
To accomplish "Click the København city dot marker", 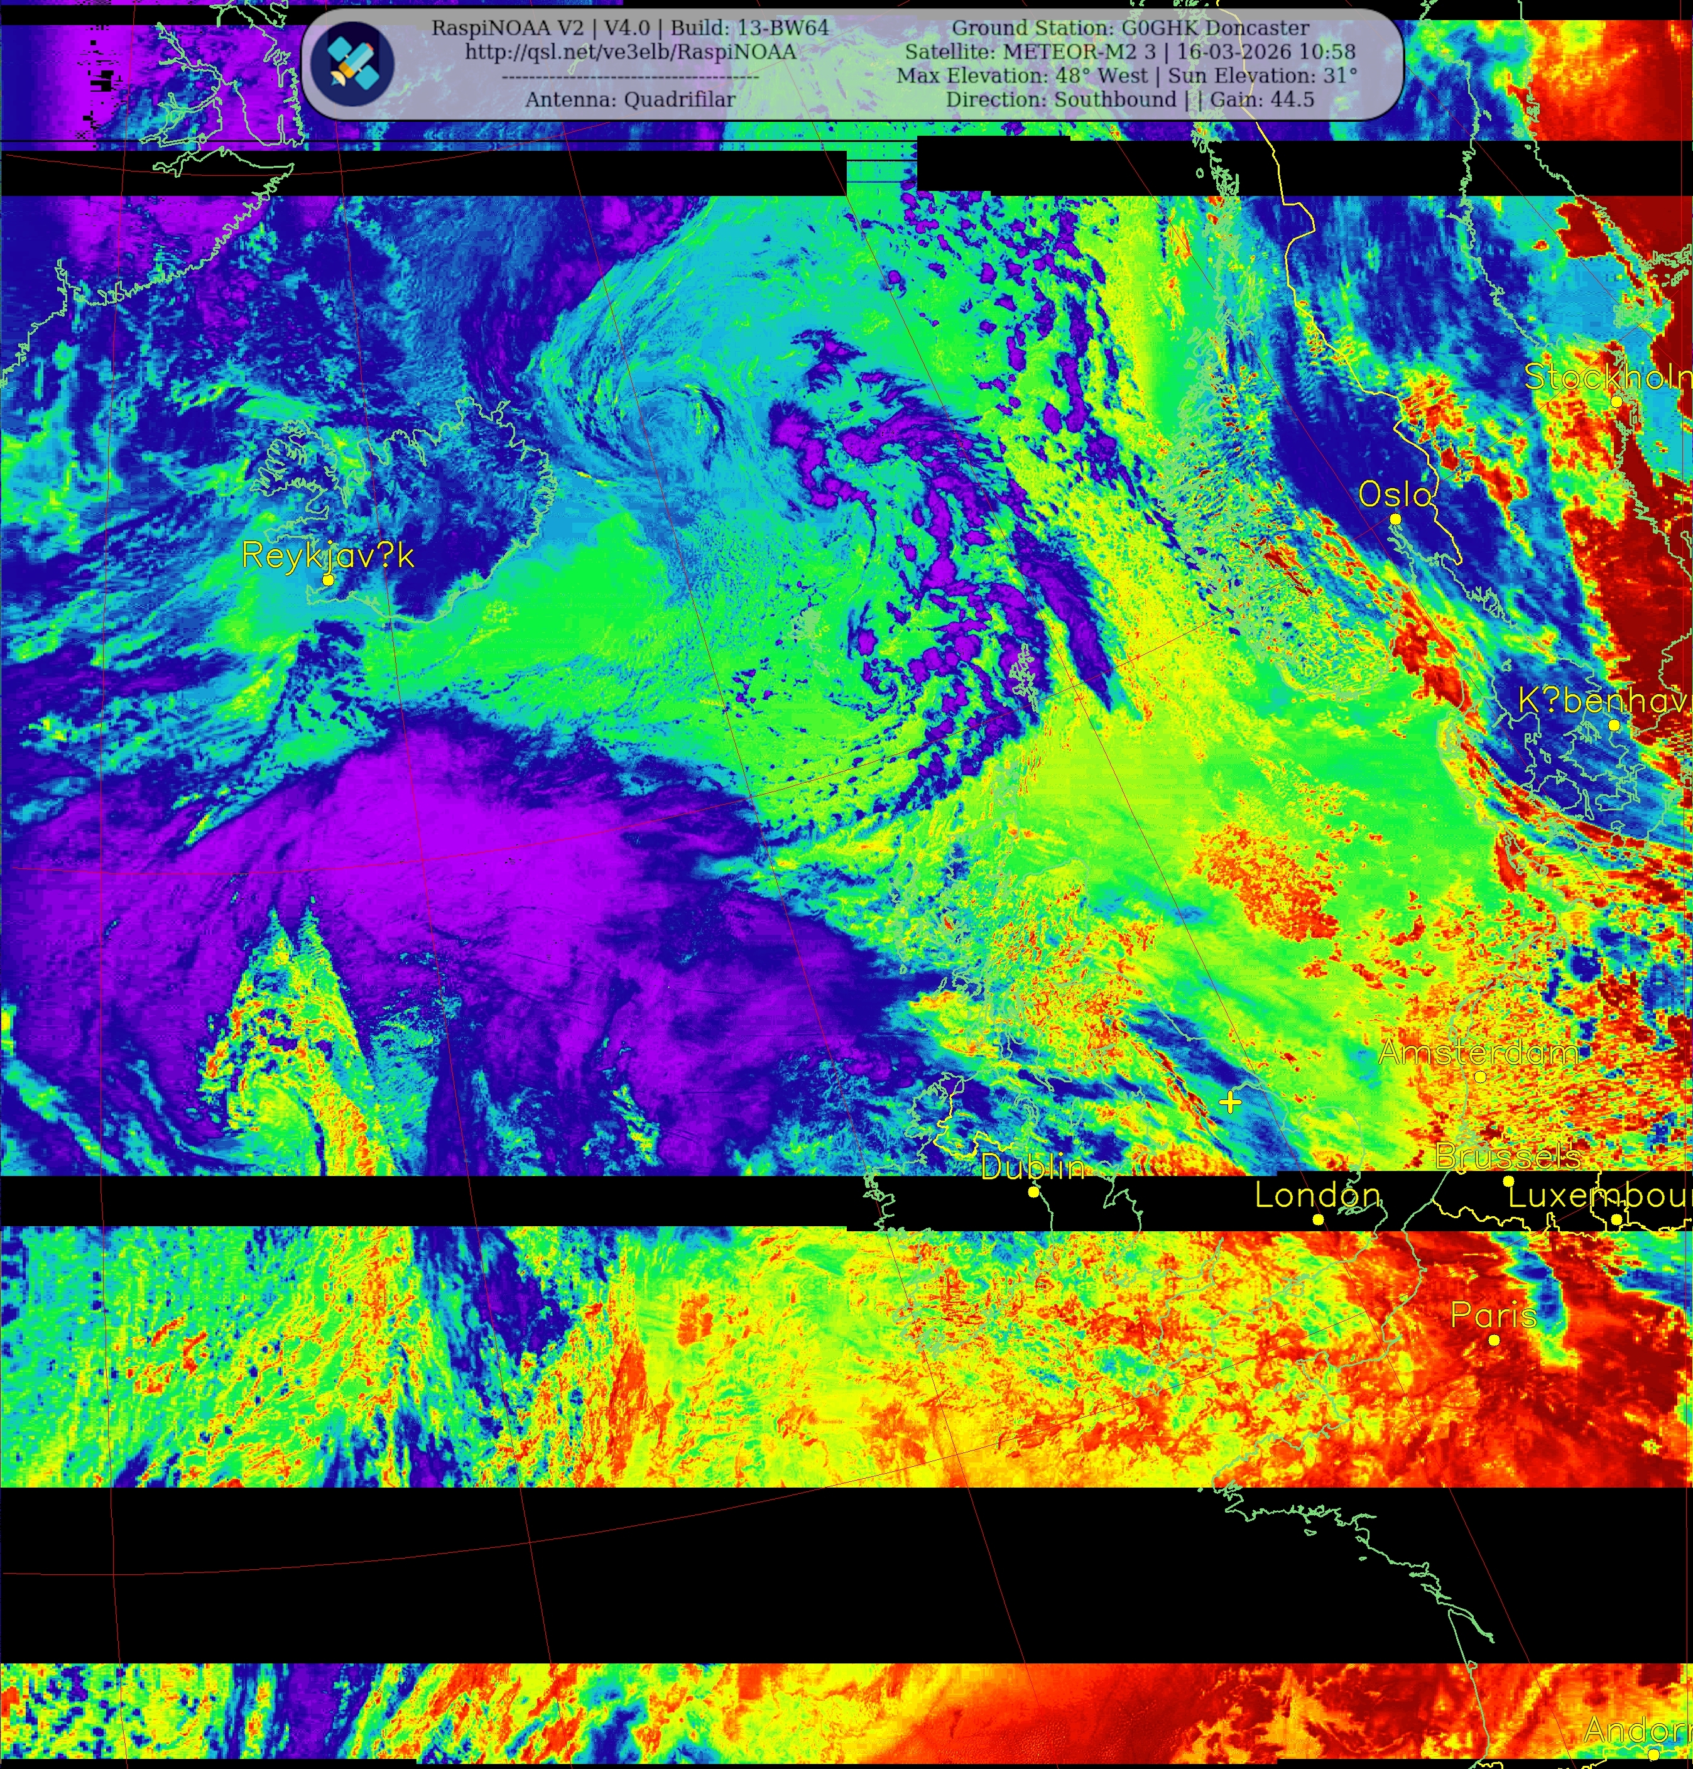I will point(1614,725).
